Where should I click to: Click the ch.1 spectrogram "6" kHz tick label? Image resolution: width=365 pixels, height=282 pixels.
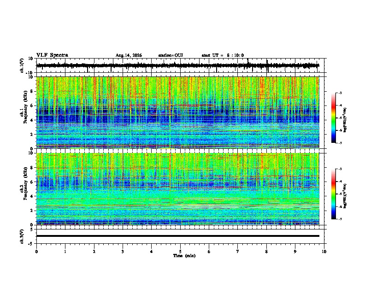pos(32,106)
